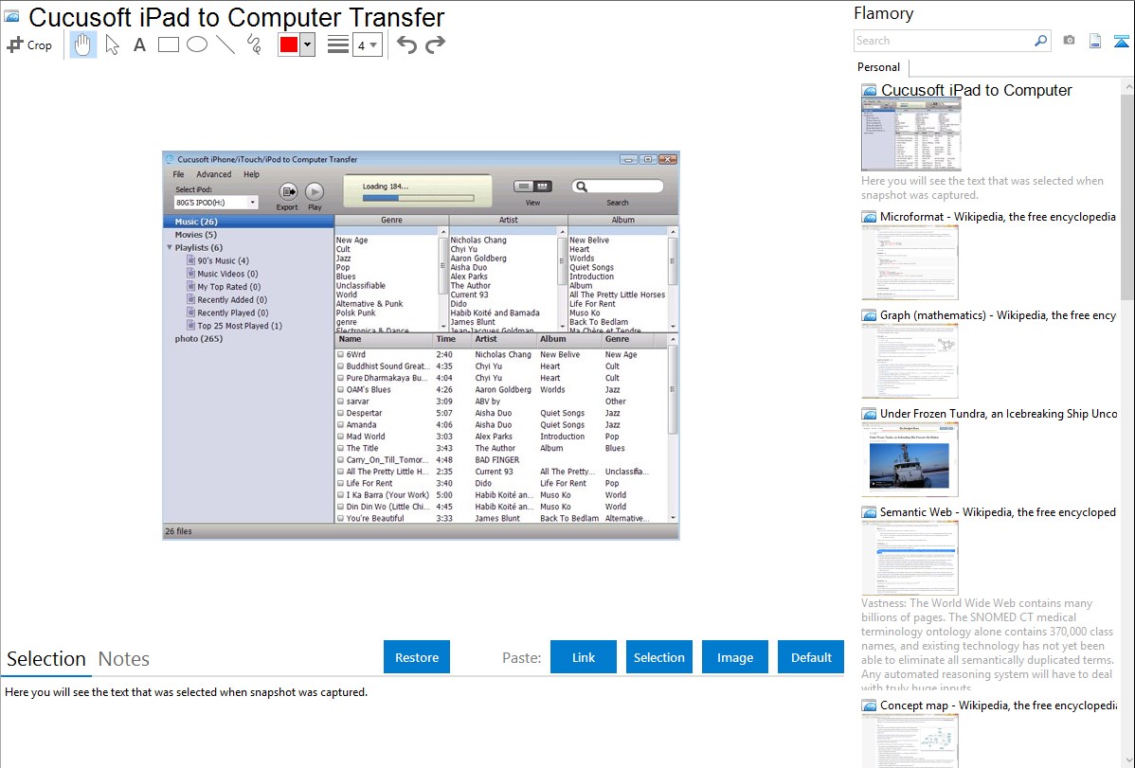1135x768 pixels.
Task: Check the Mad World song checkbox
Action: pos(340,437)
